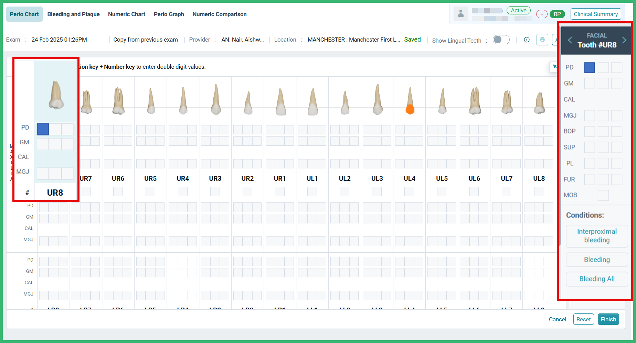
Task: Apply Bleeding All condition
Action: pos(596,279)
